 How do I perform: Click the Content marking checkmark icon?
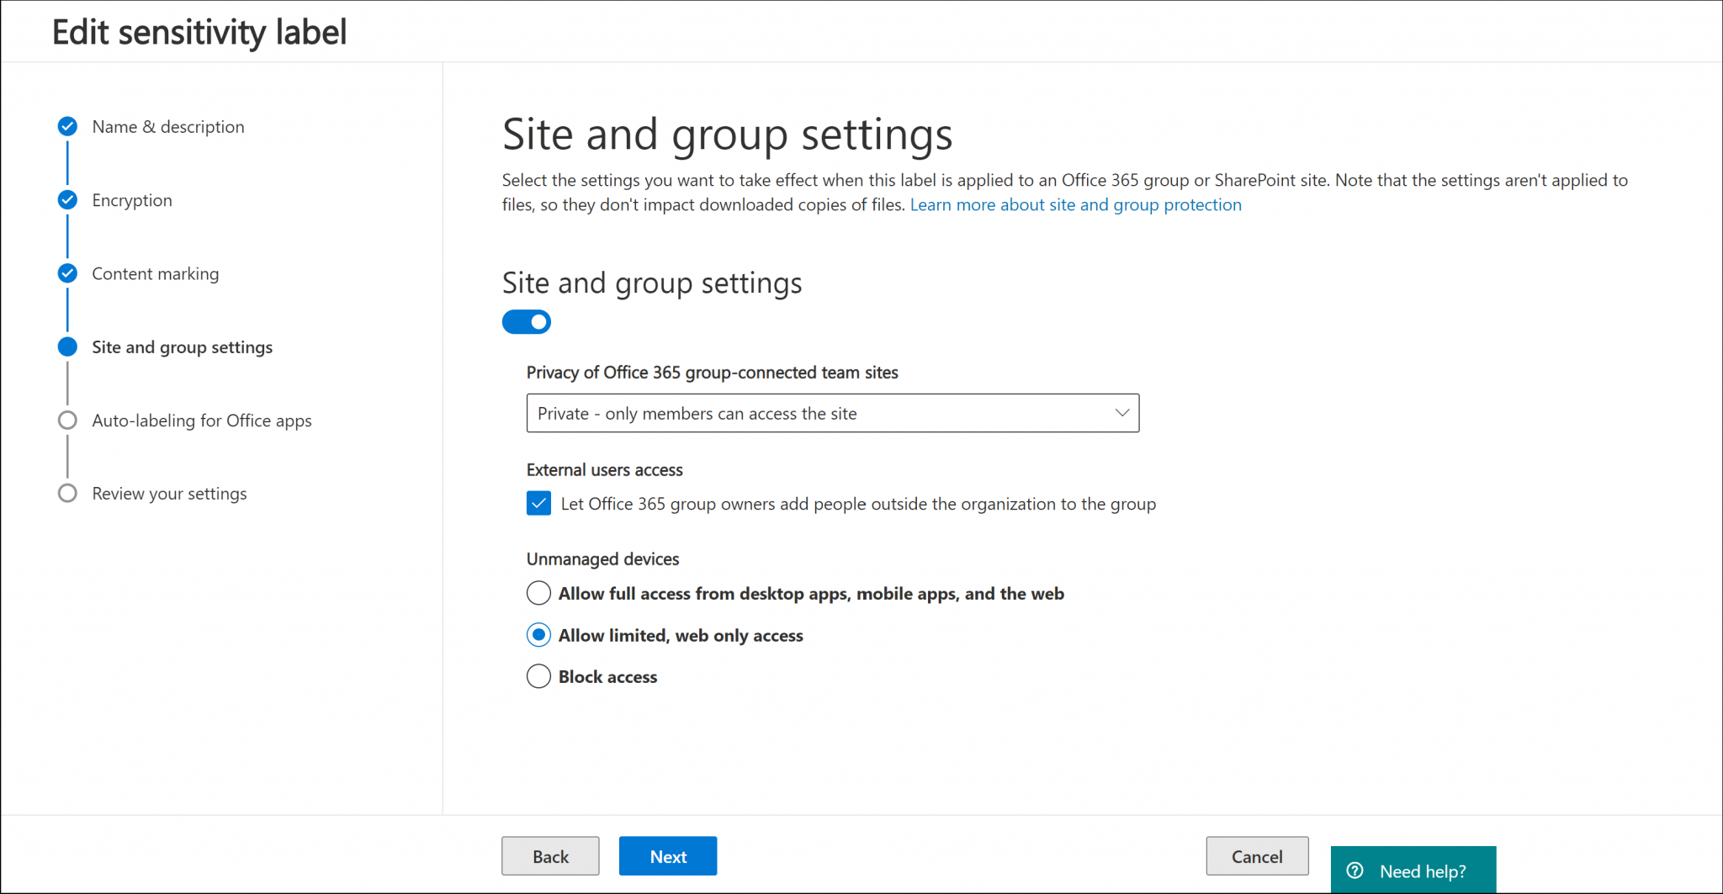[67, 273]
